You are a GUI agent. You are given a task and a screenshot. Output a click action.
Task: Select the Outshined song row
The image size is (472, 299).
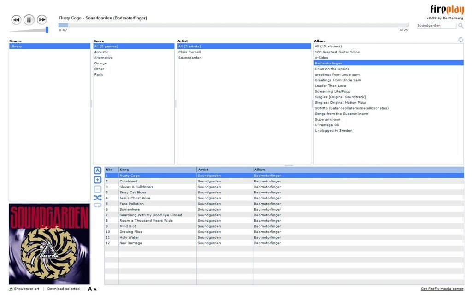(284, 182)
